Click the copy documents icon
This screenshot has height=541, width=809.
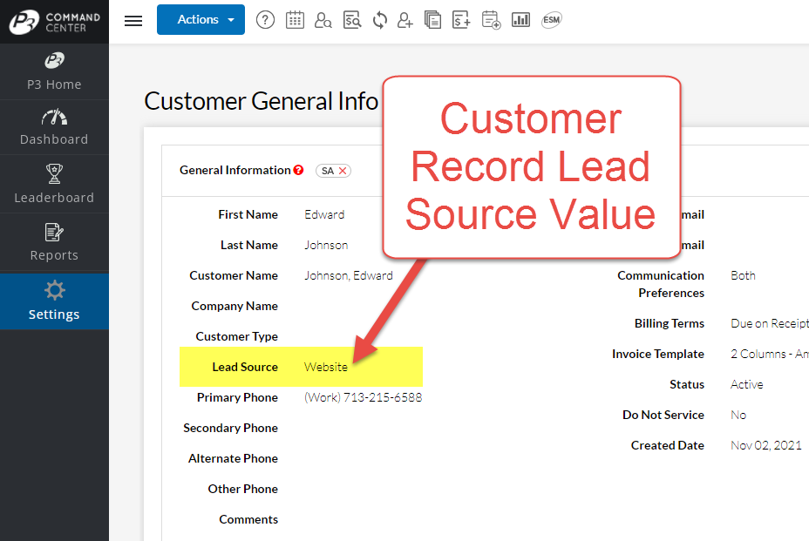[433, 19]
